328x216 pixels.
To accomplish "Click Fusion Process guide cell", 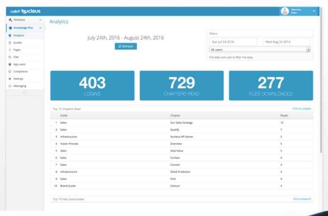I will pyautogui.click(x=69, y=144).
